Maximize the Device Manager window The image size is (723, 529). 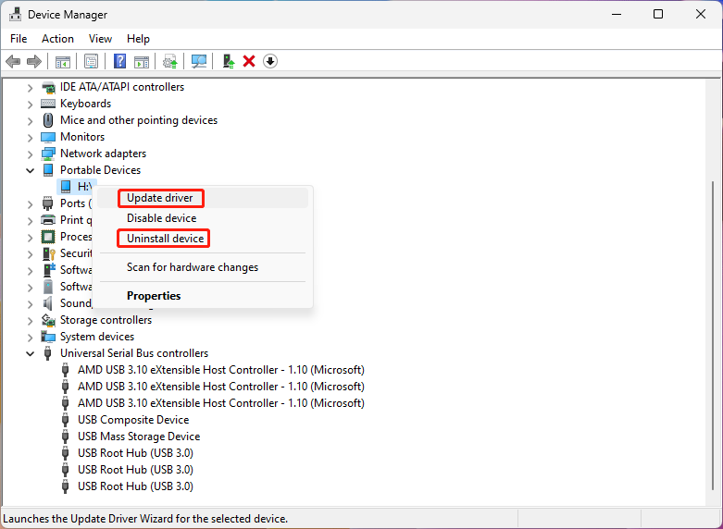658,14
